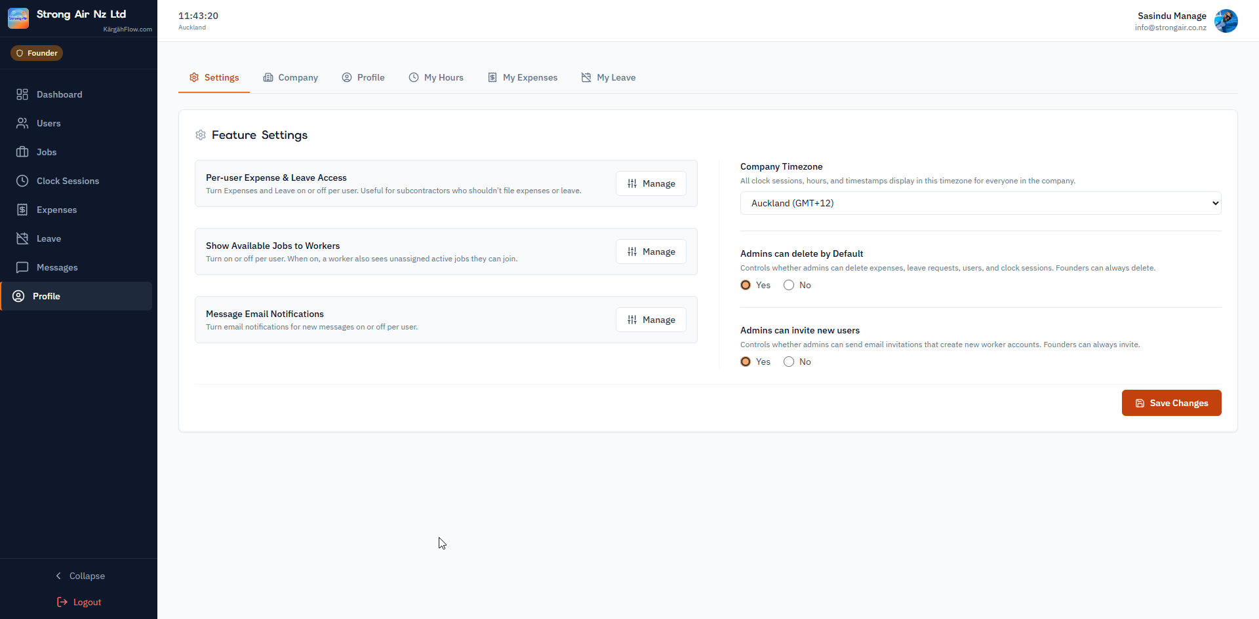Click the Company building icon in tab bar

coord(268,77)
